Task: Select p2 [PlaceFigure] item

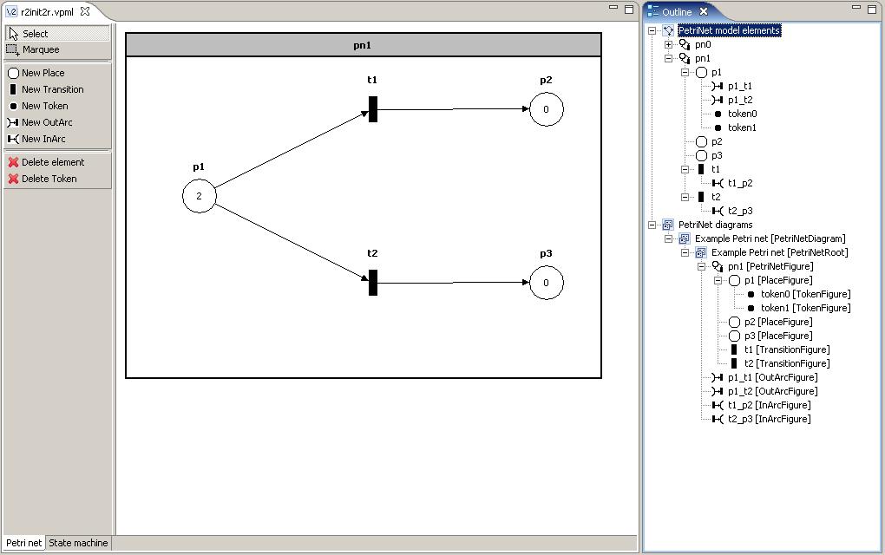Action: 778,322
